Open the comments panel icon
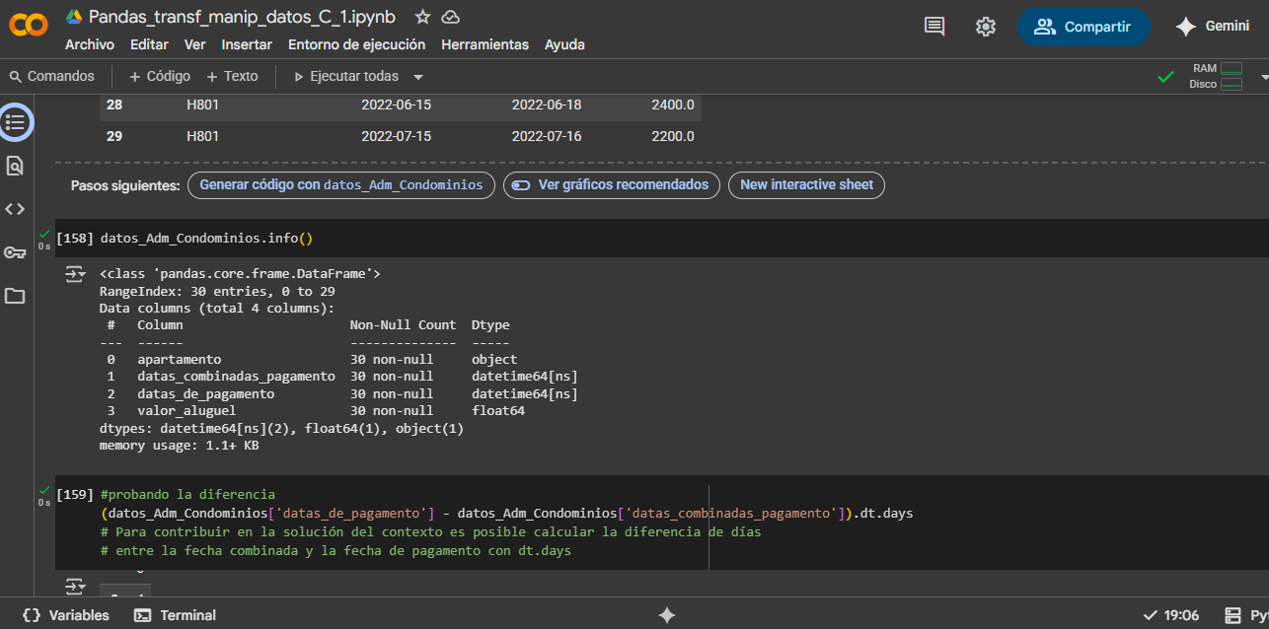Screen dimensions: 1269x629 point(934,27)
